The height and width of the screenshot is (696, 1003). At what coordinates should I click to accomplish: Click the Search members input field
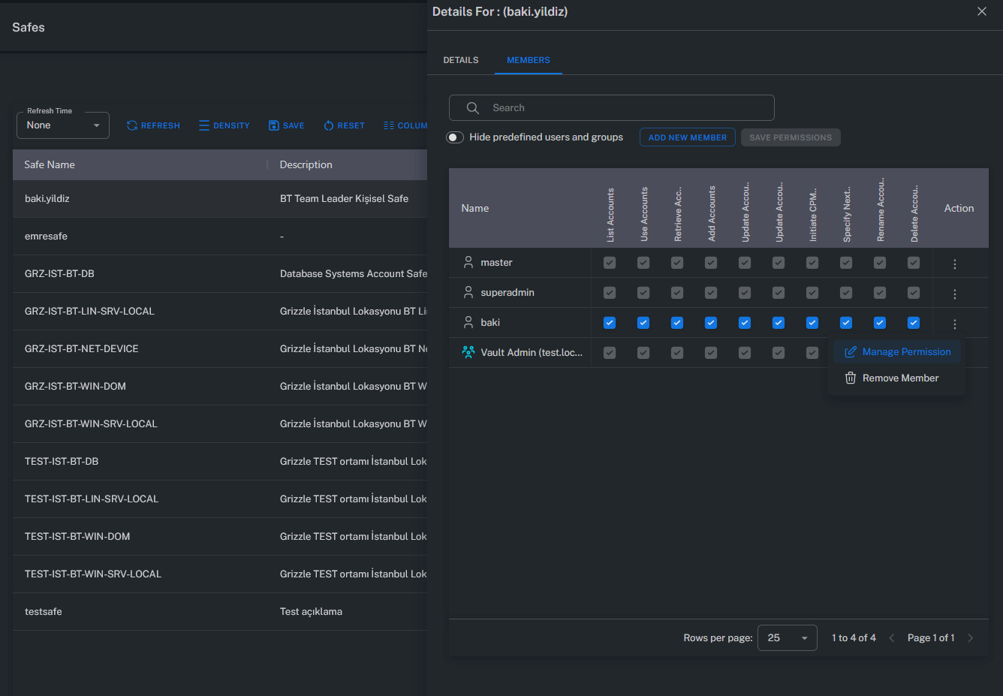coord(623,108)
